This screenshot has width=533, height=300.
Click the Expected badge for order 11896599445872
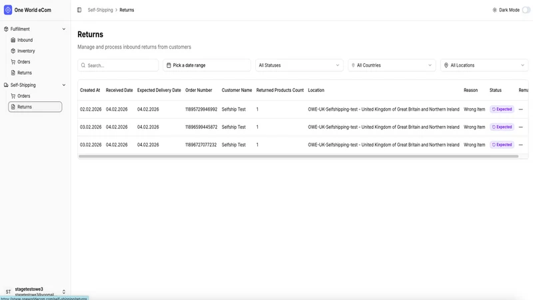502,127
